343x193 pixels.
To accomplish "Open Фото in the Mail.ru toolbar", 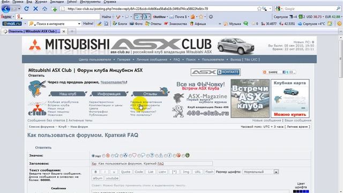I will click(136, 24).
